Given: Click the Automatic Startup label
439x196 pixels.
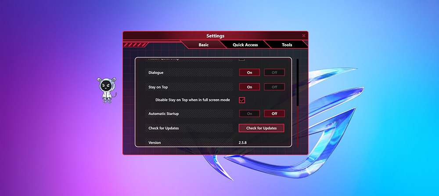Looking at the screenshot, I should [x=163, y=114].
